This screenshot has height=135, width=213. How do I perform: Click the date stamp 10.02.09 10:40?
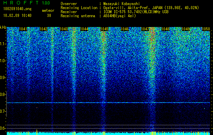(18, 16)
